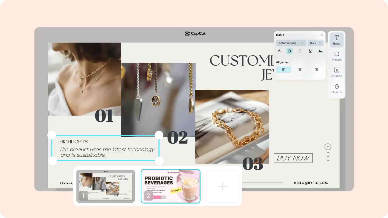Select the page 1 jewelry thumbnail
The height and width of the screenshot is (218, 388).
point(105,186)
